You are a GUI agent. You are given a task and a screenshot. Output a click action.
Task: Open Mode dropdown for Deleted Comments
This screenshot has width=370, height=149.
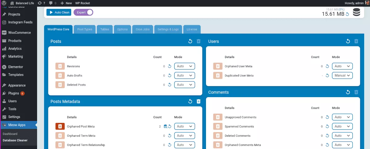tap(342, 135)
